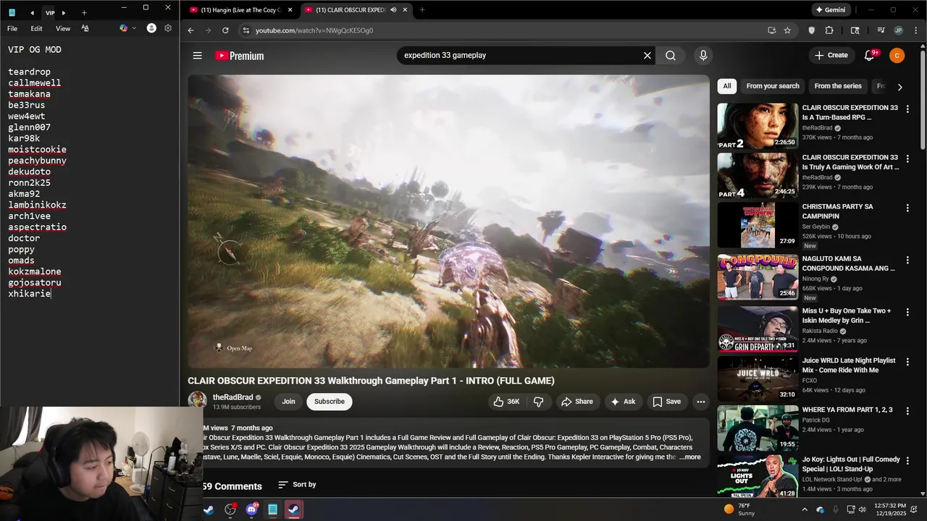Screen dimensions: 927x521
Task: Open theRadBrad channel avatar
Action: [197, 402]
